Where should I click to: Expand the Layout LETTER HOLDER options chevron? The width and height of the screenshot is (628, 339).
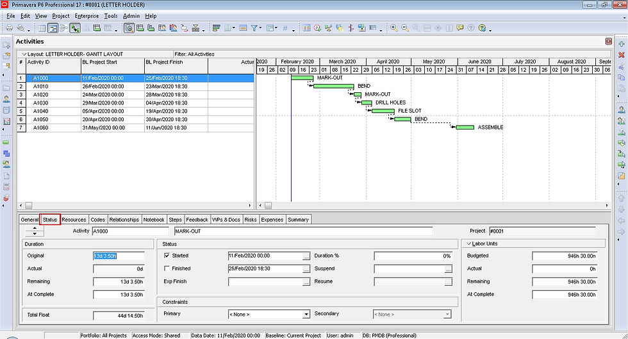pyautogui.click(x=24, y=54)
